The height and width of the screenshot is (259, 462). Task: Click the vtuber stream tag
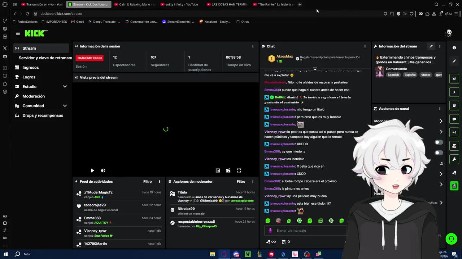point(426,75)
